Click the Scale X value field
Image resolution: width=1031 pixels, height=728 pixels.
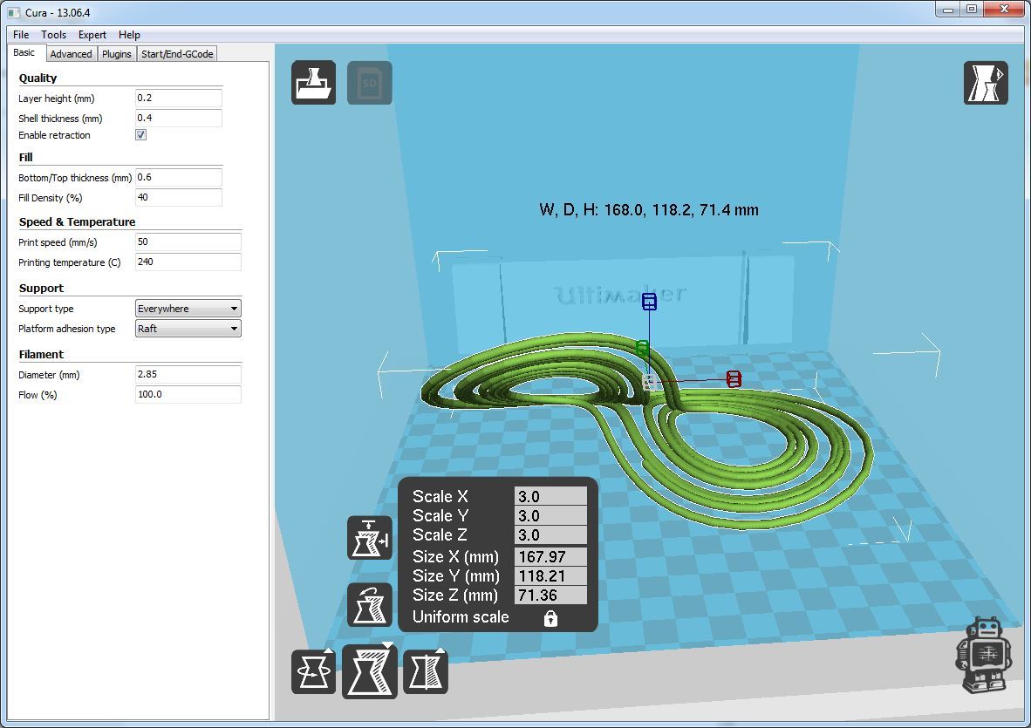point(550,496)
